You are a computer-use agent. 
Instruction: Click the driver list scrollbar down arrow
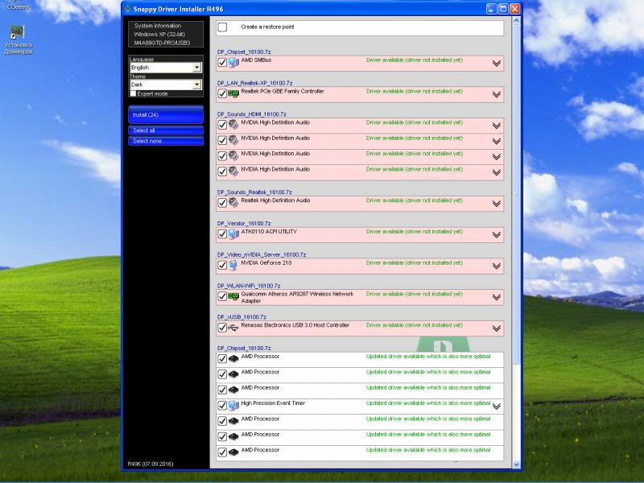point(516,464)
